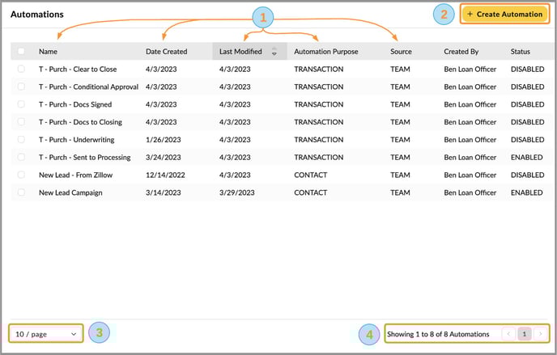Open the 10 / page dropdown

[46, 334]
